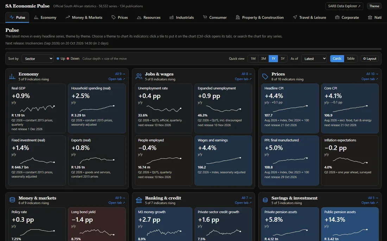The width and height of the screenshot is (387, 241).
Task: Open the Economy section in a tab
Action: click(x=117, y=79)
